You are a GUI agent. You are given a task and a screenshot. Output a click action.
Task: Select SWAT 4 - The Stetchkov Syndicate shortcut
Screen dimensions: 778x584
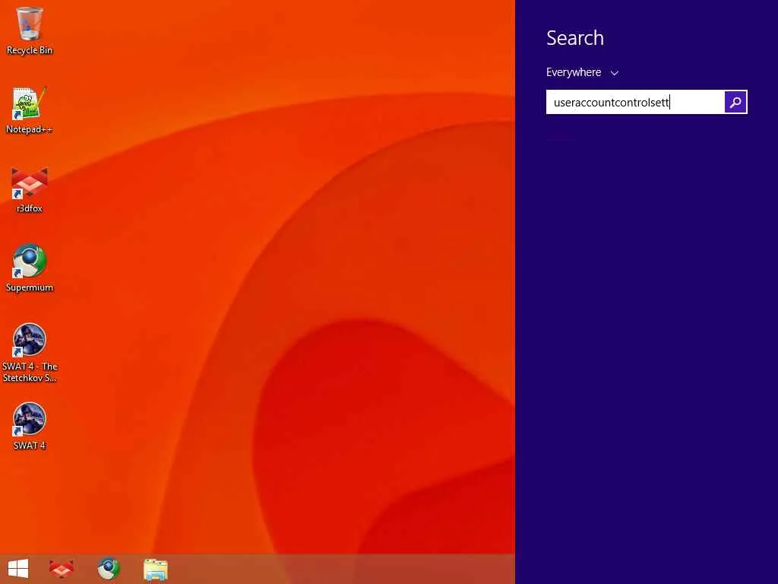tap(30, 353)
